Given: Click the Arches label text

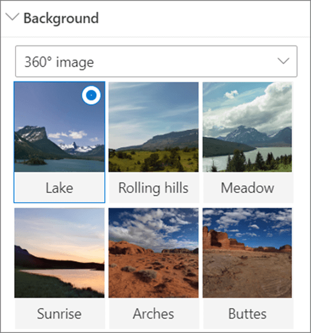Looking at the screenshot, I should coord(153,314).
